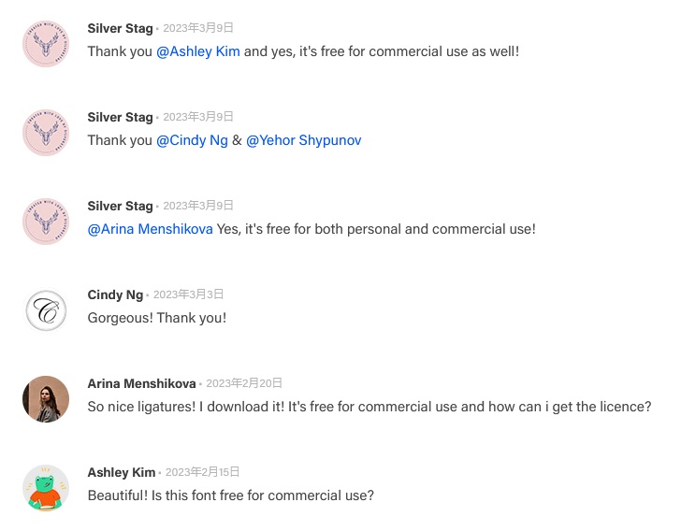The height and width of the screenshot is (531, 681).
Task: Open the 2023年2月20日 comment timestamp
Action: 243,383
